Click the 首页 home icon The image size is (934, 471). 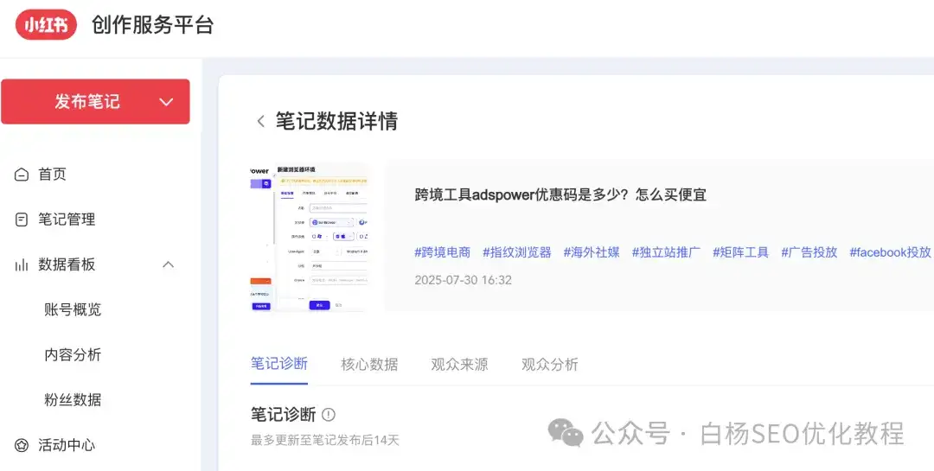click(22, 175)
